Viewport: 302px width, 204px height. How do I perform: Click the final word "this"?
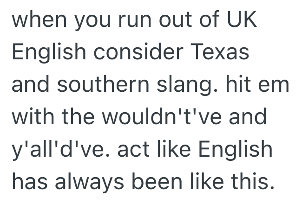(250, 180)
